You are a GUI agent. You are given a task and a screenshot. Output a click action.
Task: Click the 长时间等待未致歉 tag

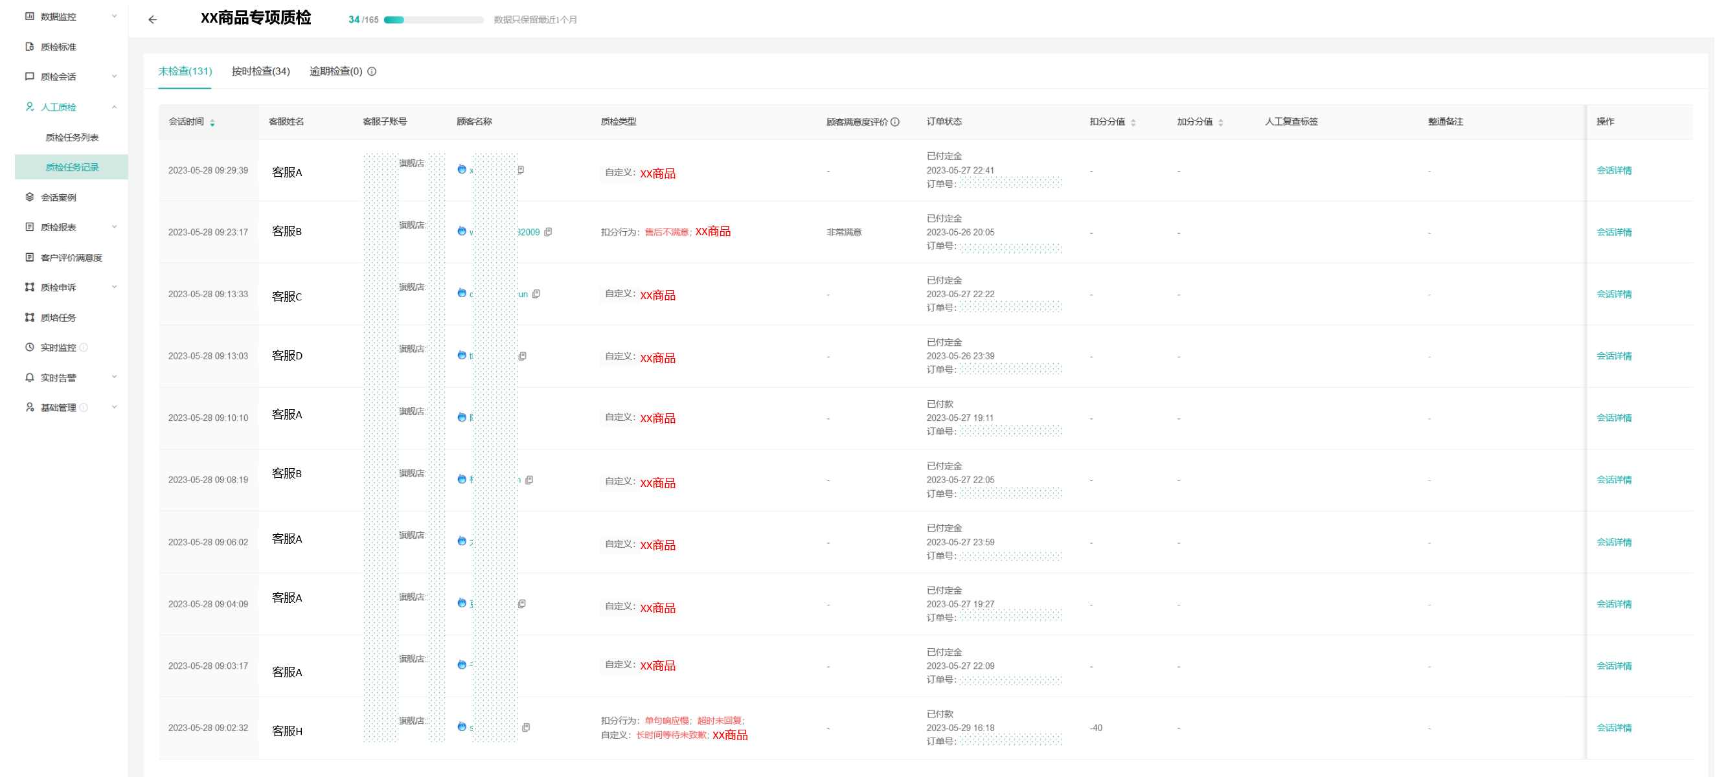click(x=672, y=735)
